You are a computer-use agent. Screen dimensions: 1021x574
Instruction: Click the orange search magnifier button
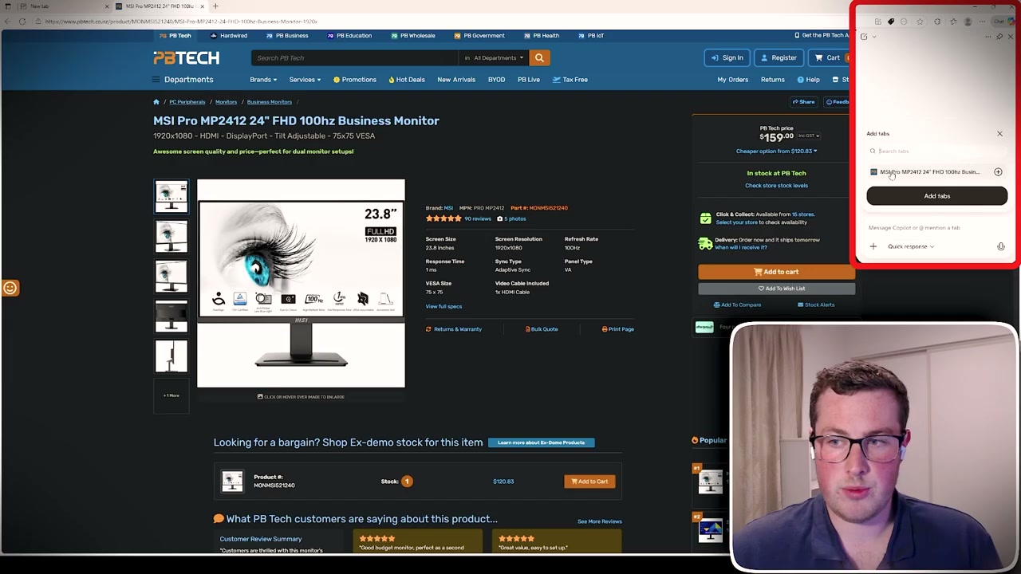pyautogui.click(x=539, y=57)
